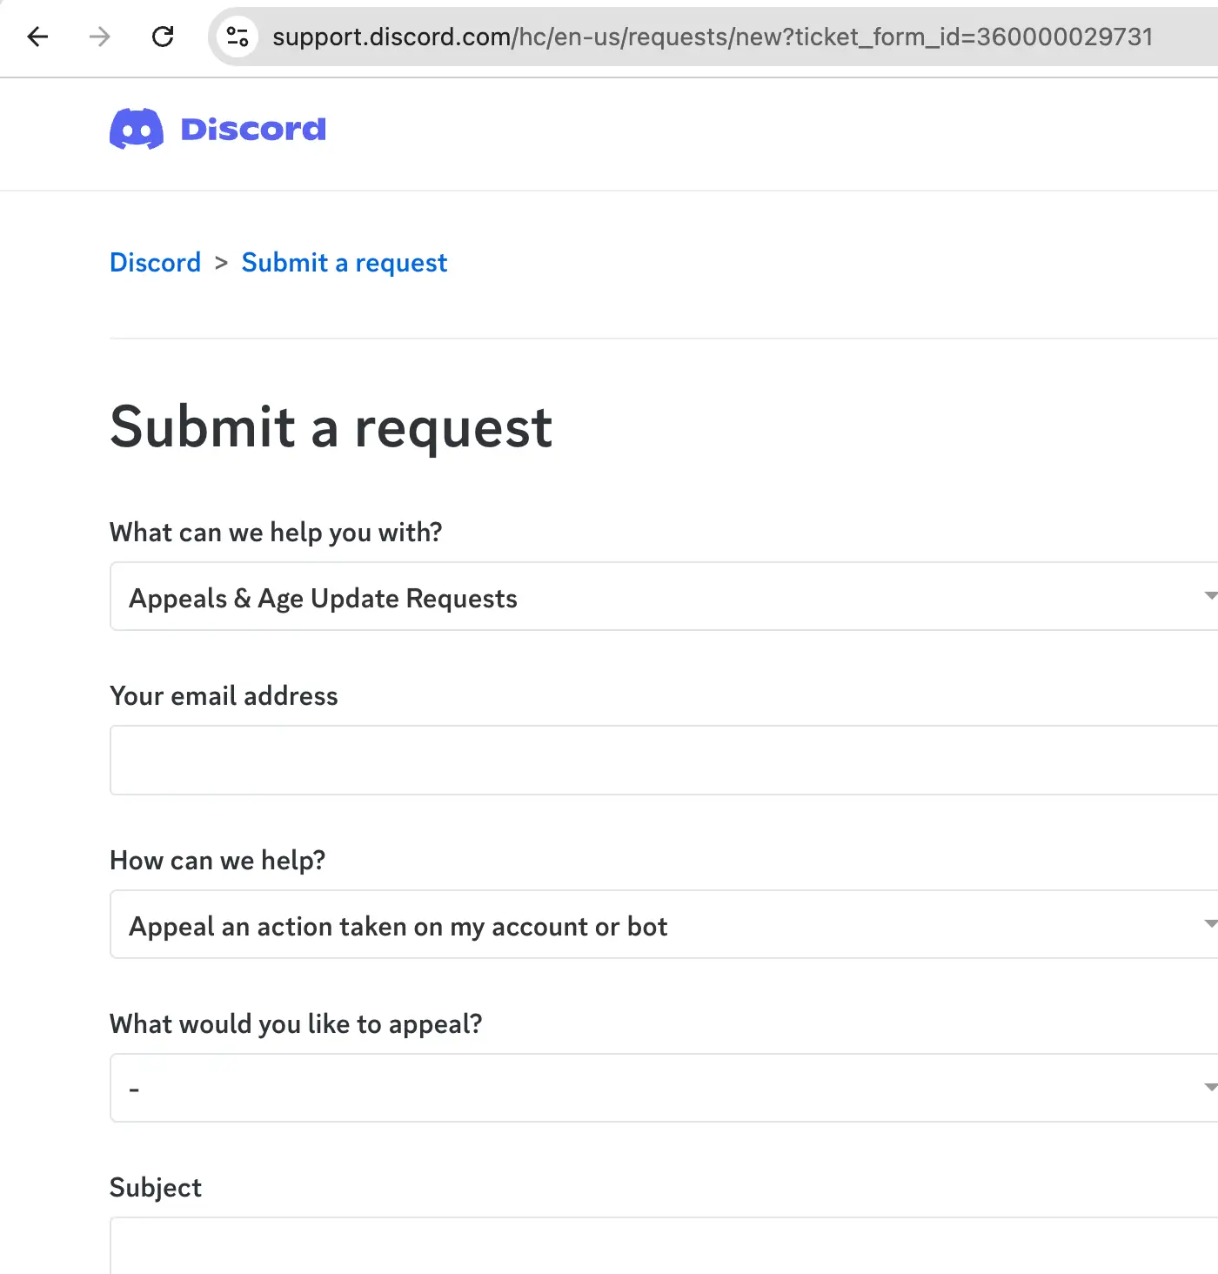Expand the What would you like to appeal dropdown
Image resolution: width=1218 pixels, height=1274 pixels.
coord(664,1089)
